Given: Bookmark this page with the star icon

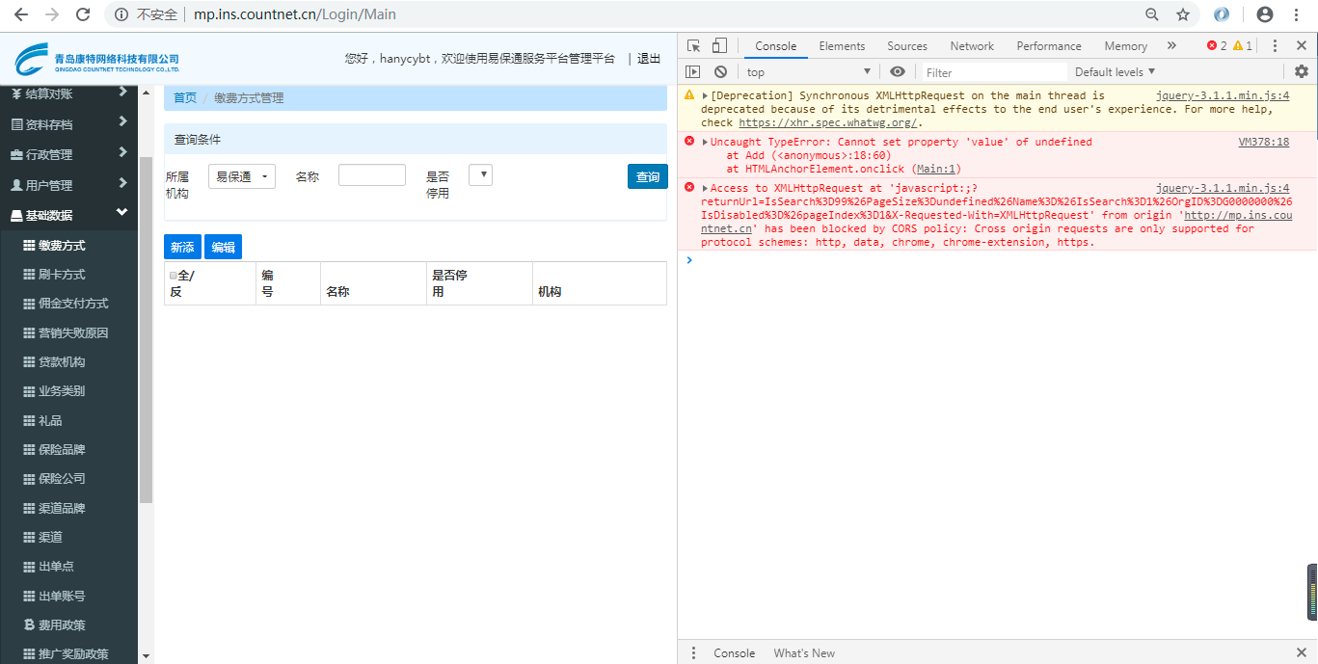Looking at the screenshot, I should tap(1183, 14).
